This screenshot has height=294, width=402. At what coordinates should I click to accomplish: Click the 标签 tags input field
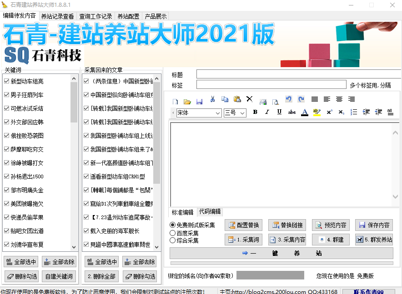[271, 84]
